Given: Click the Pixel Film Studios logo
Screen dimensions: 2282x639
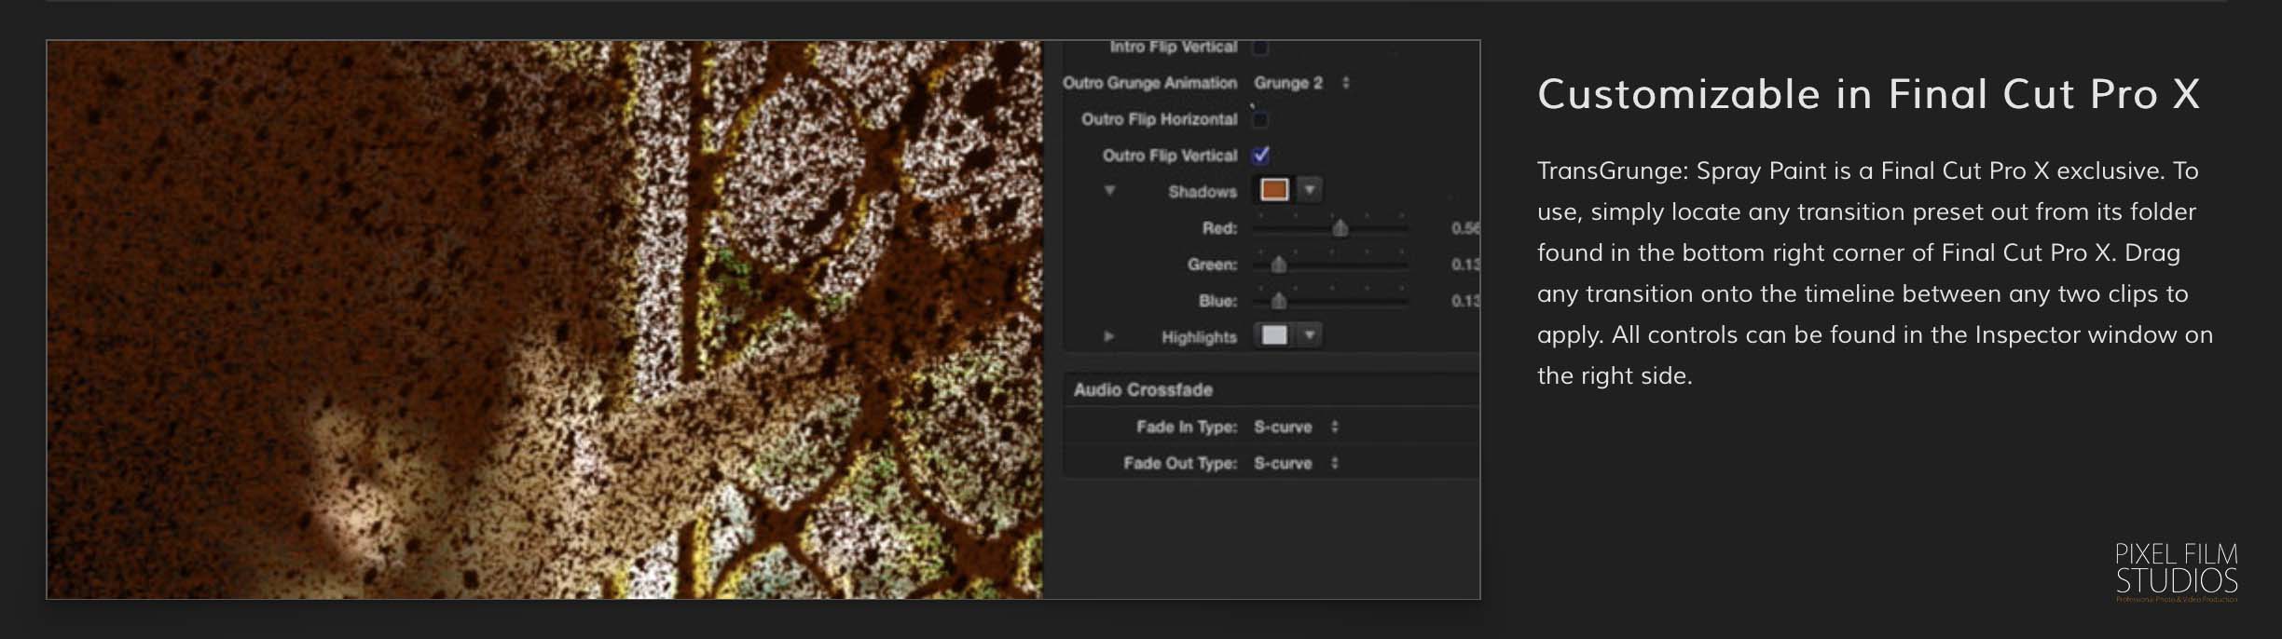Looking at the screenshot, I should pos(2177,571).
